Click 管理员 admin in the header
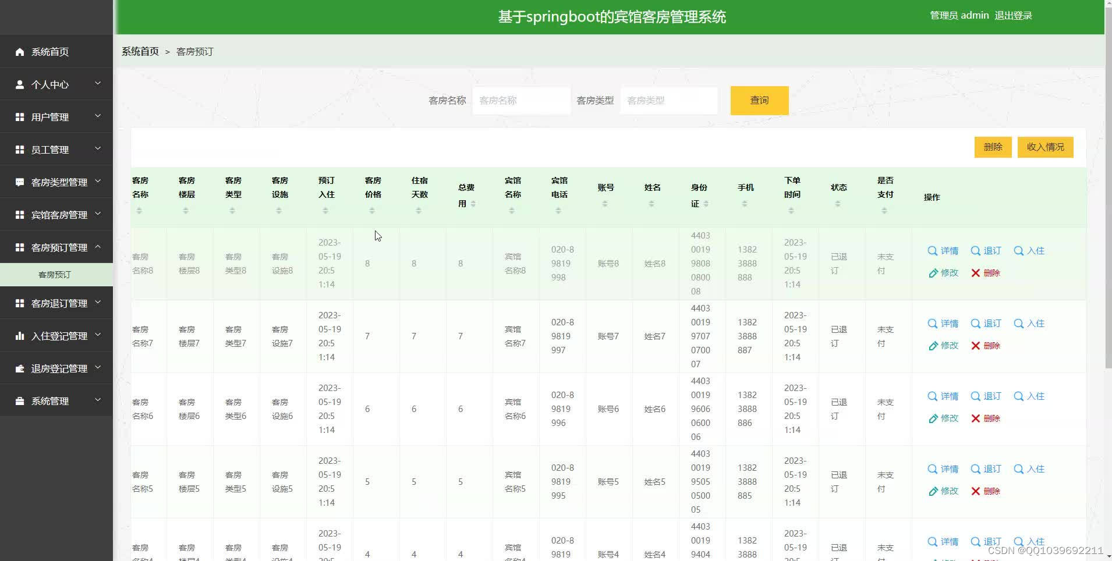This screenshot has width=1112, height=561. [959, 16]
